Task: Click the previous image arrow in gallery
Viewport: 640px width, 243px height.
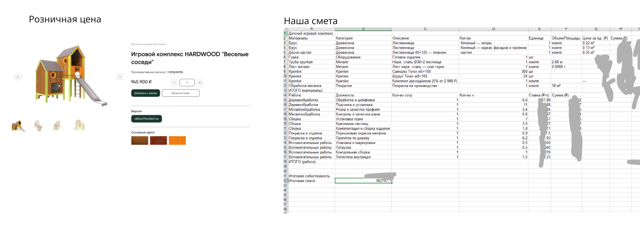Action: coord(18,77)
